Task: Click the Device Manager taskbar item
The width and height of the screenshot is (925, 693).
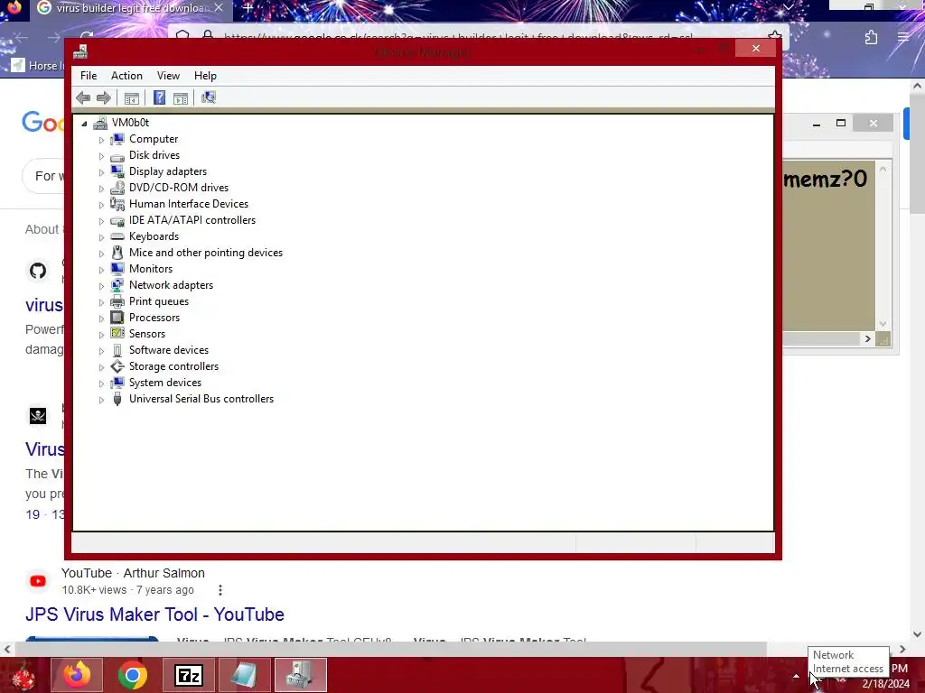Action: [x=300, y=675]
